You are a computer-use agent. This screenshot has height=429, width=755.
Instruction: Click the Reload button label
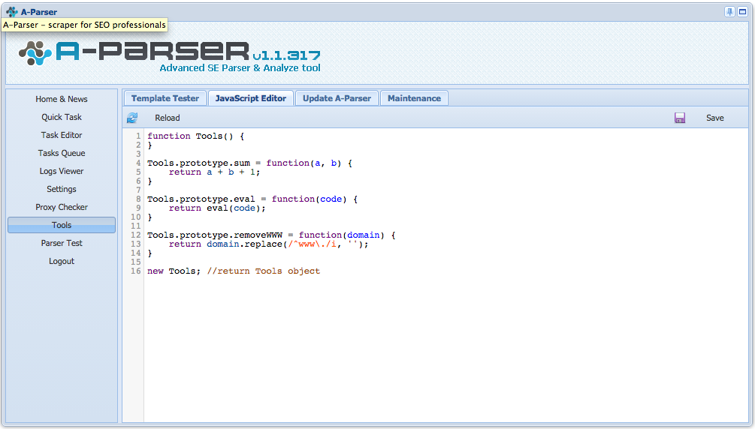[x=167, y=118]
